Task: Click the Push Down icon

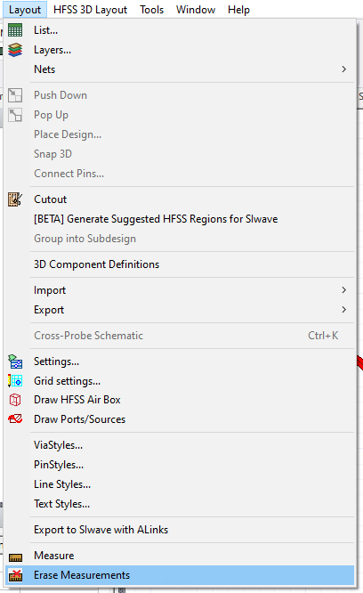Action: click(15, 95)
